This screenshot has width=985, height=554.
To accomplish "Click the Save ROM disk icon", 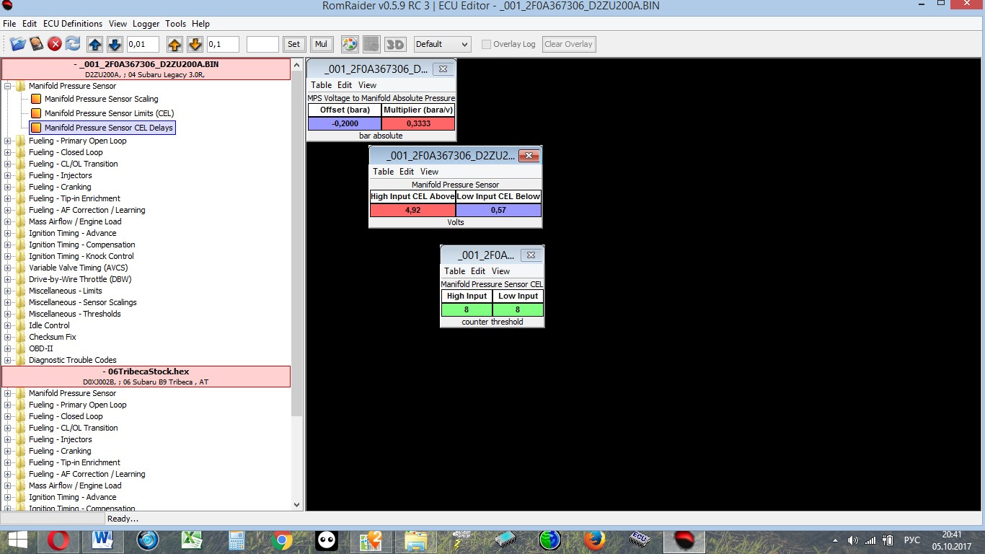I will (36, 44).
